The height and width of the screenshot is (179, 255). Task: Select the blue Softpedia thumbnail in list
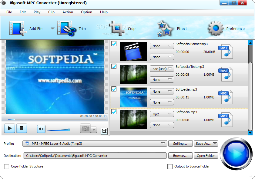pos(133,97)
